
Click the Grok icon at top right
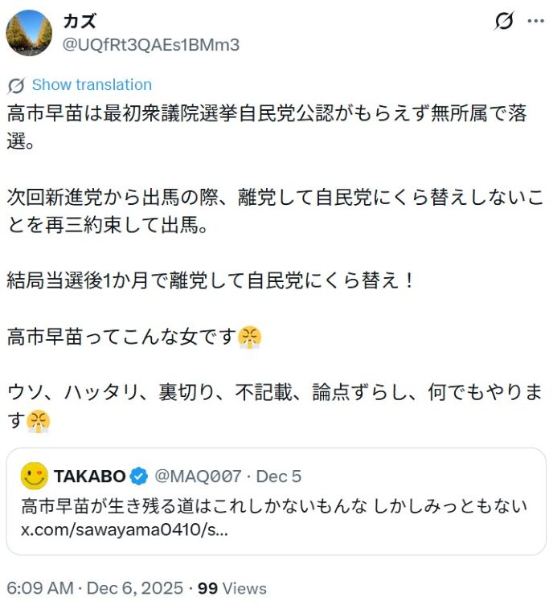(x=504, y=22)
